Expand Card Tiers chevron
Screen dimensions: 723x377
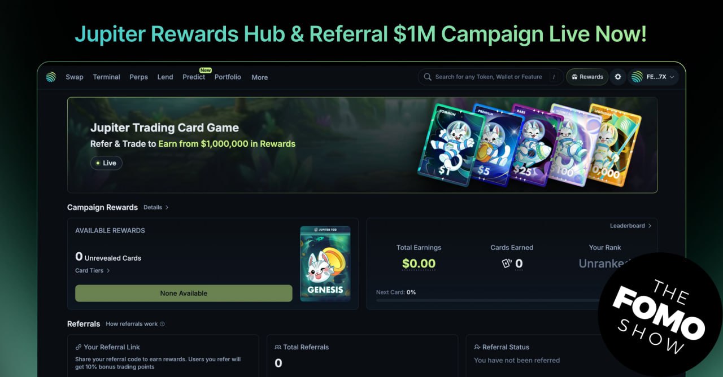pos(108,270)
